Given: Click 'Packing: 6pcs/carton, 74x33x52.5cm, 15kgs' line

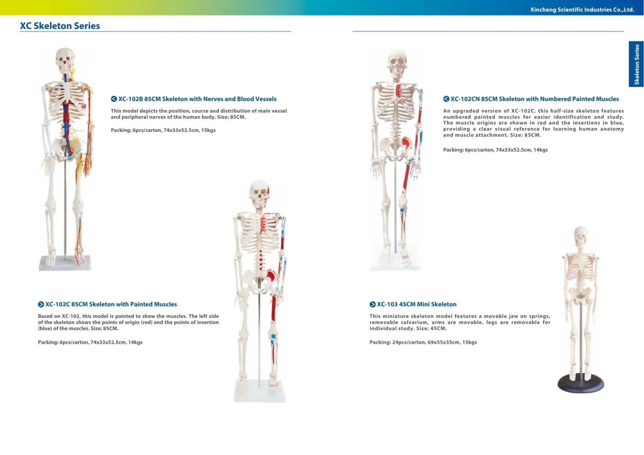Looking at the screenshot, I should click(163, 130).
